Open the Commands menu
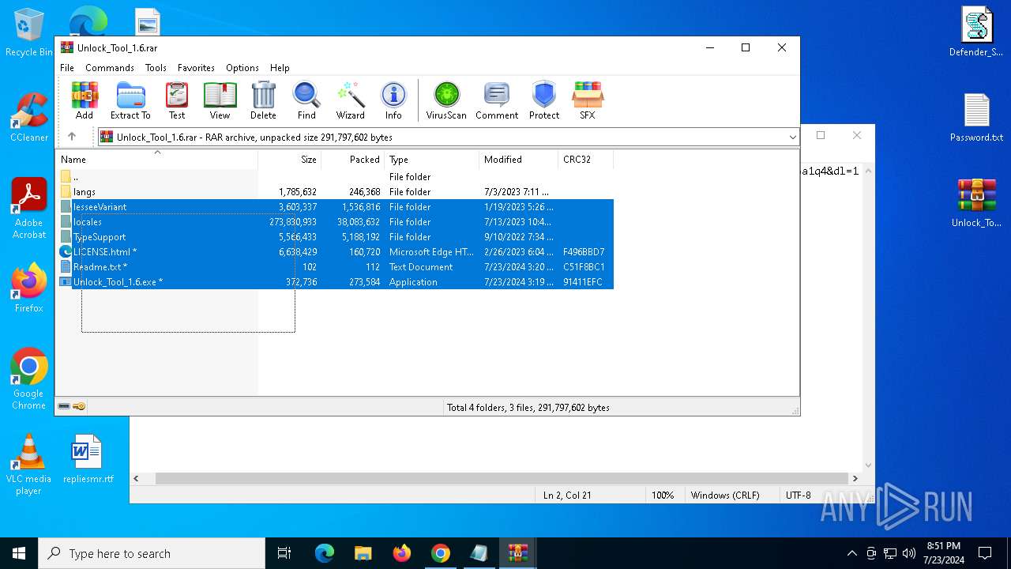Image resolution: width=1011 pixels, height=569 pixels. click(x=110, y=68)
